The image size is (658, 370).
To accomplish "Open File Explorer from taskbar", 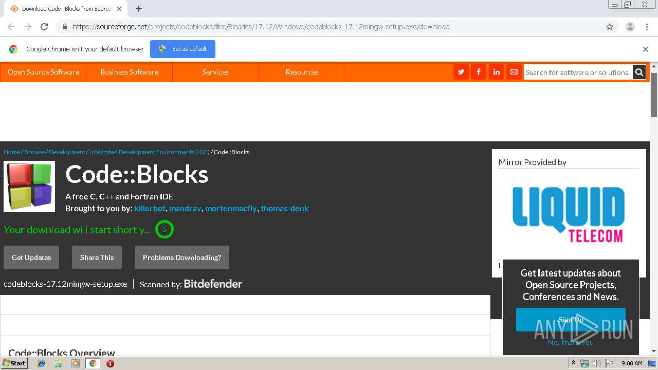I will pyautogui.click(x=58, y=363).
